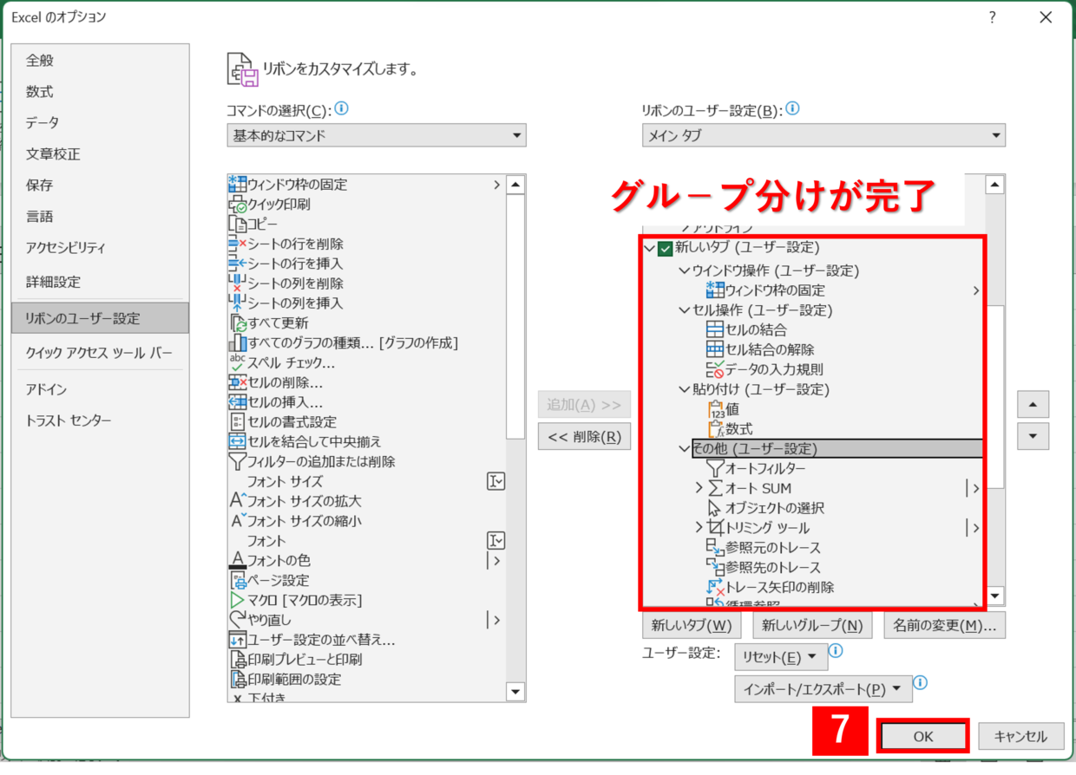Open the インポート/エクスポート dropdown button

point(823,689)
